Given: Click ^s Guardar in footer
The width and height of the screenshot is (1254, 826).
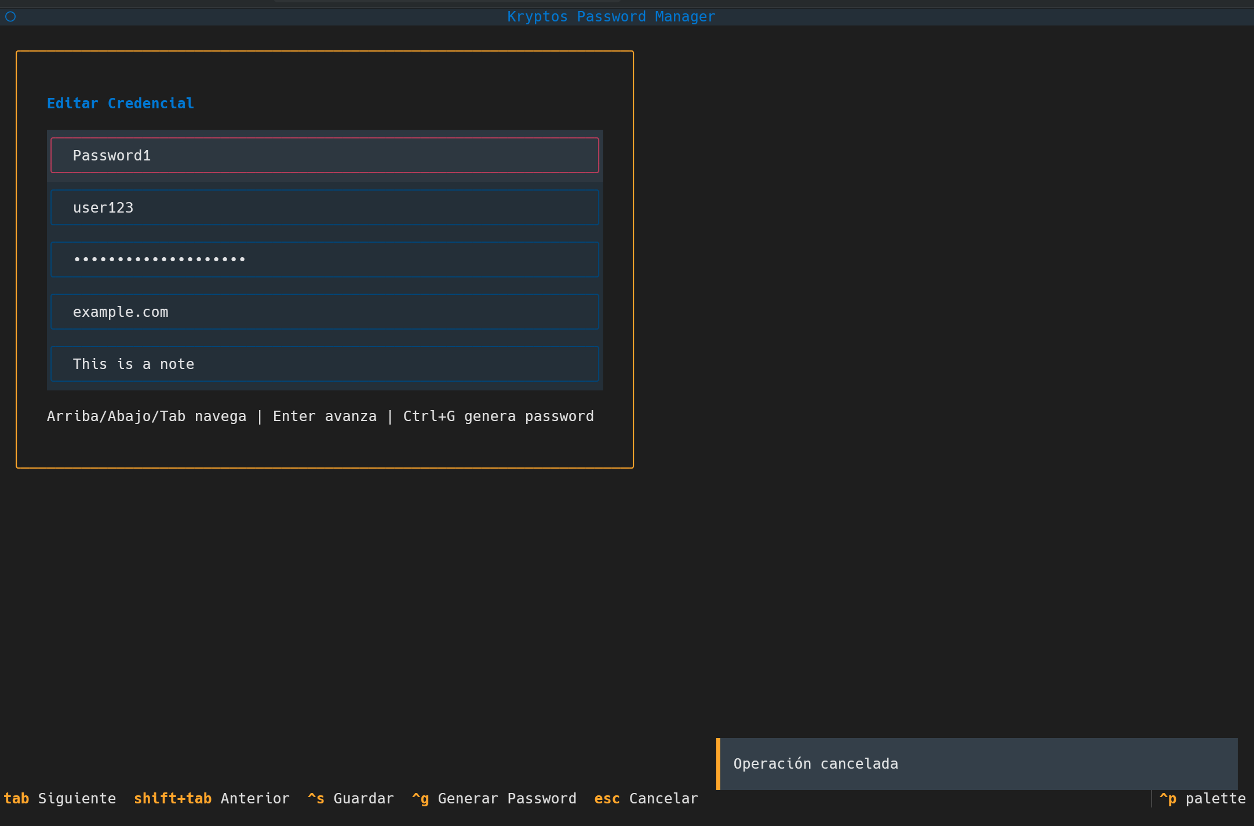Looking at the screenshot, I should coord(351,799).
